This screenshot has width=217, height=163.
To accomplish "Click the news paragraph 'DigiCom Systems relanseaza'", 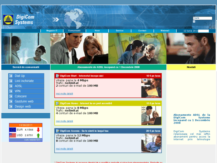I will point(192,135).
